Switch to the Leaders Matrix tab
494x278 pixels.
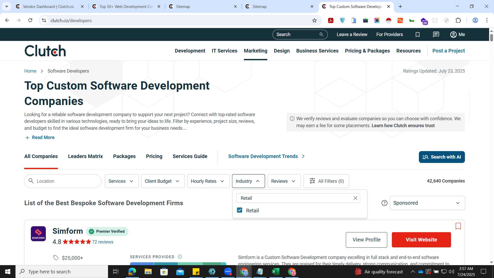[85, 157]
